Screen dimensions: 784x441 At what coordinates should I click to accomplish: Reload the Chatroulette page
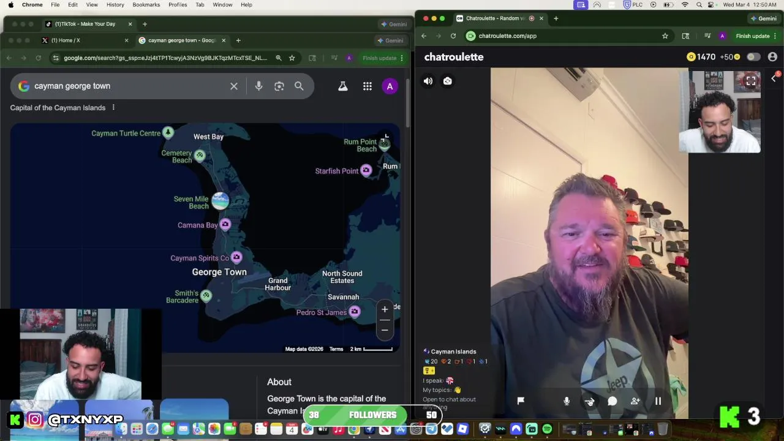pyautogui.click(x=453, y=36)
